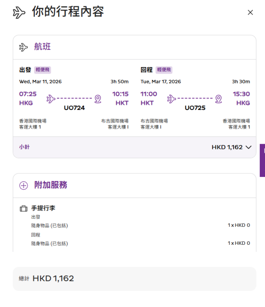265x307 pixels.
Task: Click the 回程 label in the flight section
Action: point(147,70)
